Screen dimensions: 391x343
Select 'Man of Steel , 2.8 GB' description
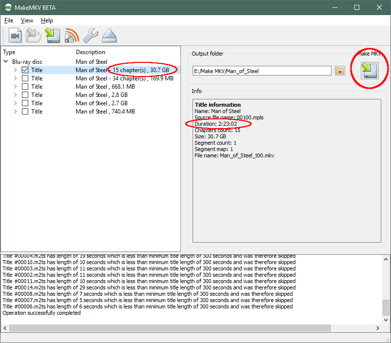coord(101,95)
